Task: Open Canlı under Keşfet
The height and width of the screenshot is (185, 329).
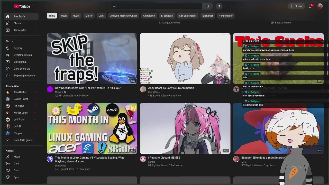Action: 21,164
